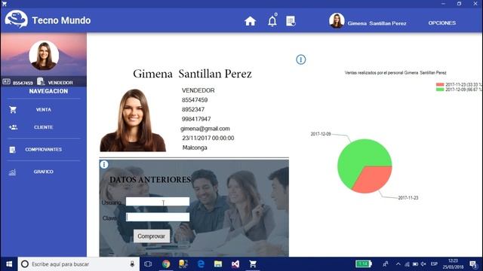
Task: Click the date 23/11/2017 00:00:00
Action: tap(208, 139)
